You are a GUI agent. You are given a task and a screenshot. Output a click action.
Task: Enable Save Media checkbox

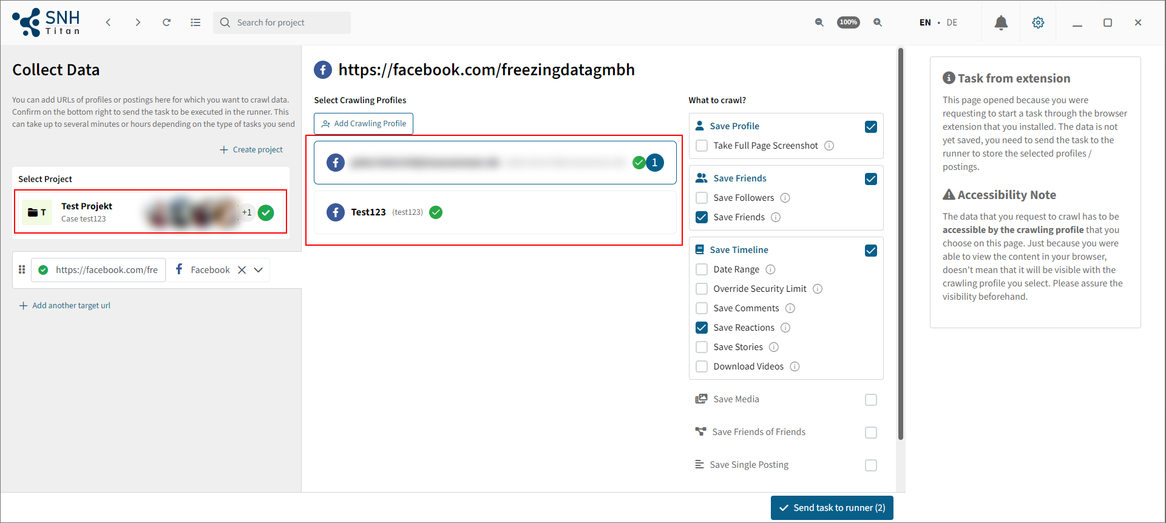click(871, 400)
